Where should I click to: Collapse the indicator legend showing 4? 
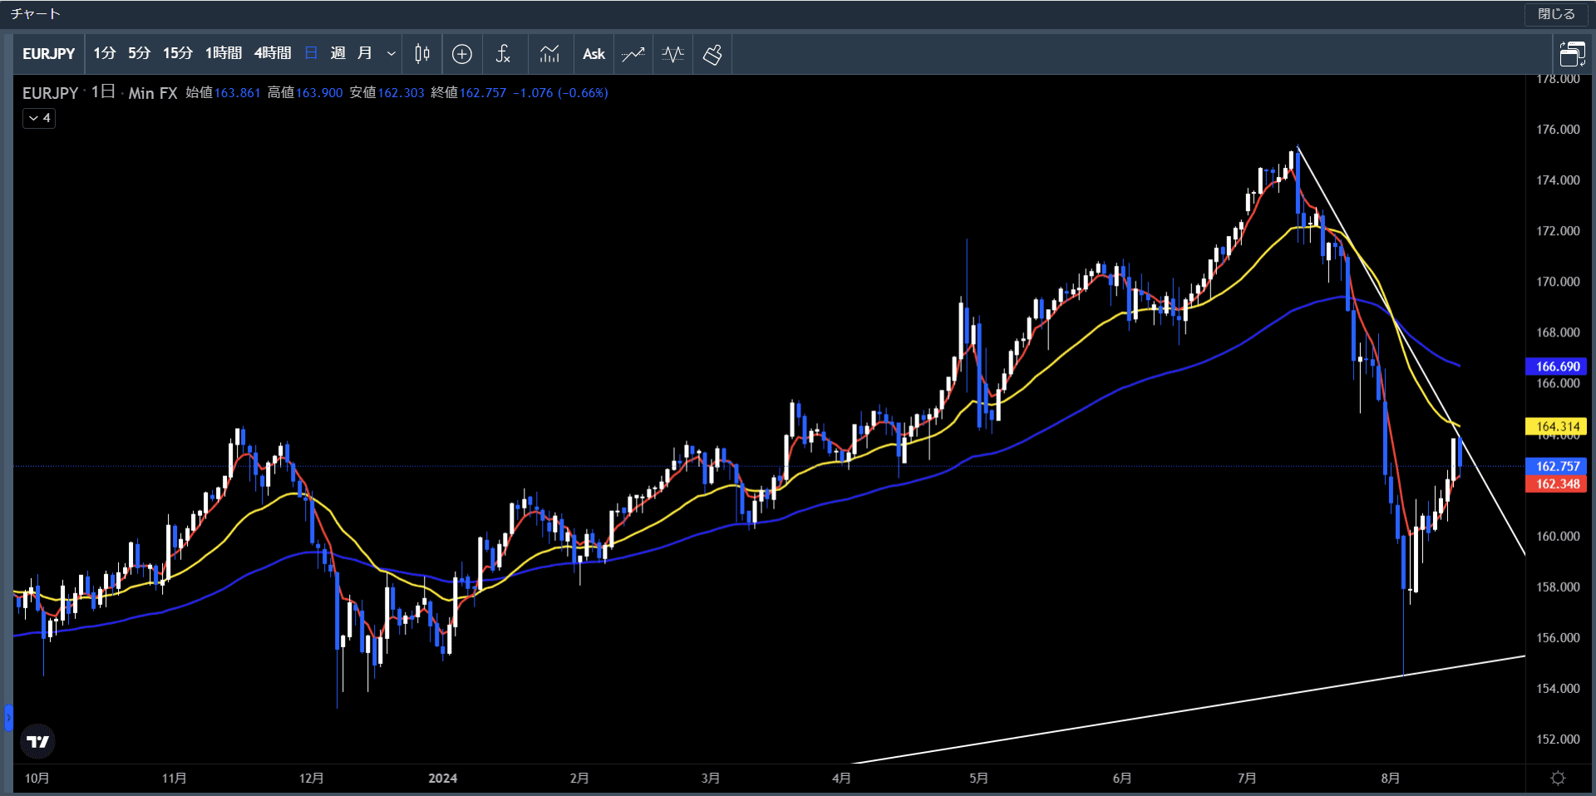coord(39,118)
